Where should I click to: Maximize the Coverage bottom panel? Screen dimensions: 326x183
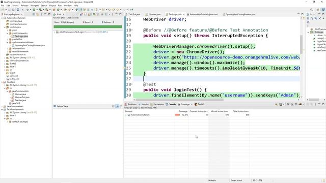click(323, 104)
